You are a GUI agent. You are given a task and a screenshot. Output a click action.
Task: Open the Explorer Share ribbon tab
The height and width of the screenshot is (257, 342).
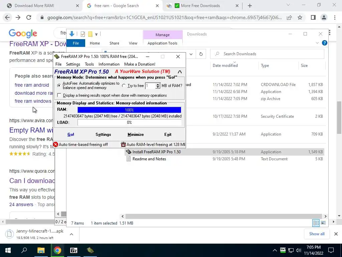[114, 43]
